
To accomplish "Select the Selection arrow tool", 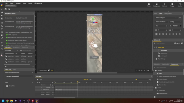I will click(x=2, y=9).
